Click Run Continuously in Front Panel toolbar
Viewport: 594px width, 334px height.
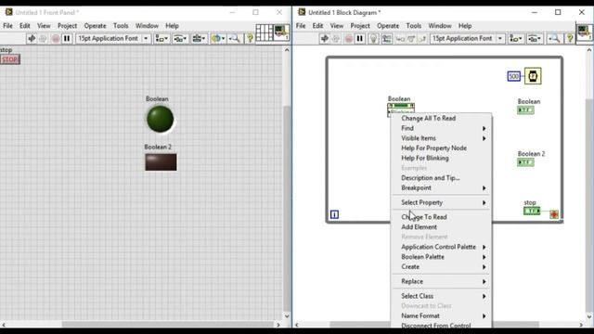(43, 39)
